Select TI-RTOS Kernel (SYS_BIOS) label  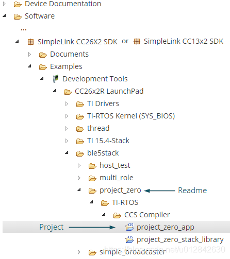tap(131, 116)
